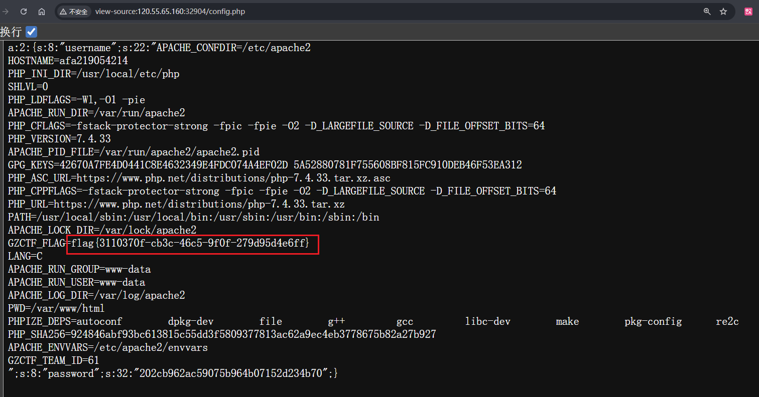Click the GZCTF_TEAM_ID=61 line
This screenshot has width=759, height=397.
click(53, 360)
